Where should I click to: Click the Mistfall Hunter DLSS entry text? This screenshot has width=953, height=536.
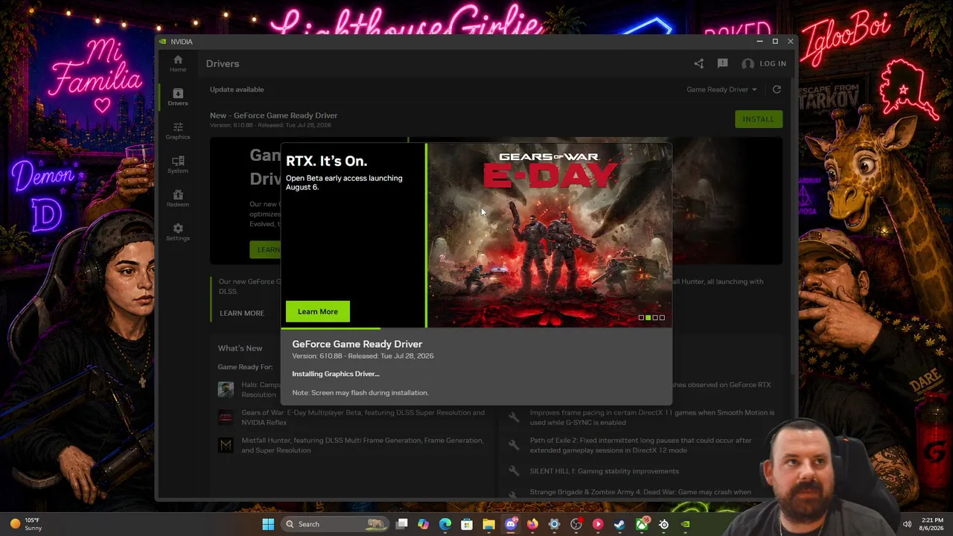pyautogui.click(x=362, y=445)
